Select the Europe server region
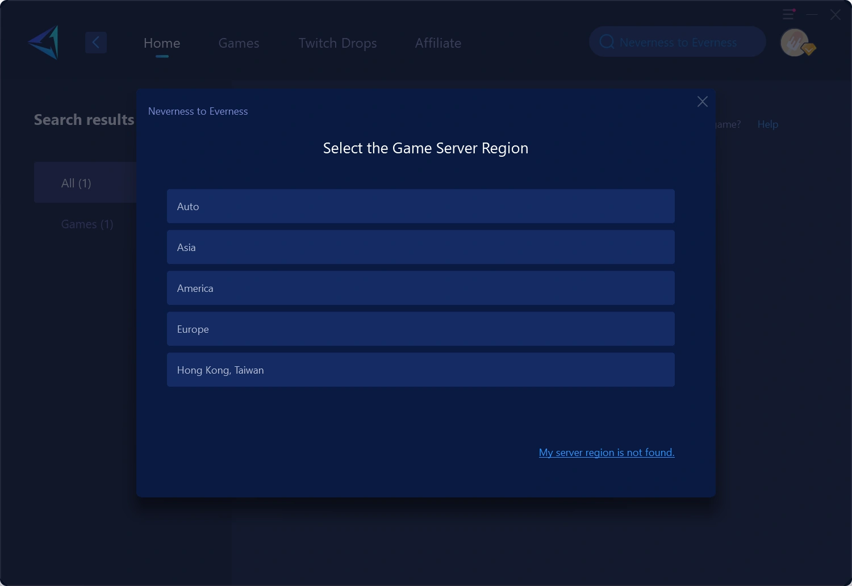Viewport: 852px width, 586px height. coord(420,329)
